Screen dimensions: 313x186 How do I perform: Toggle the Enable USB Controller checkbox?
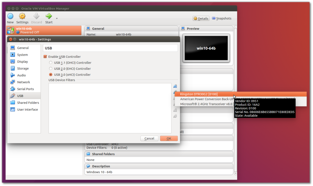45,57
